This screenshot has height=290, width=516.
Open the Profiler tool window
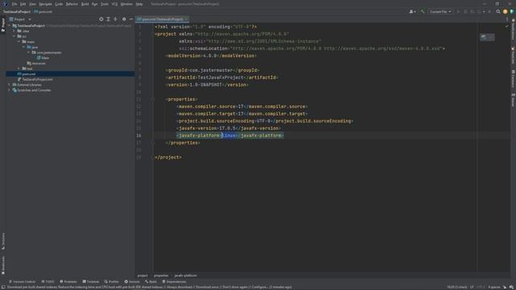pyautogui.click(x=111, y=282)
